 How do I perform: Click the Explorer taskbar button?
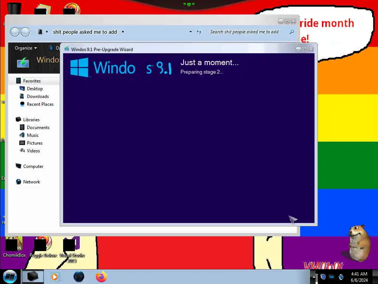coord(33,277)
